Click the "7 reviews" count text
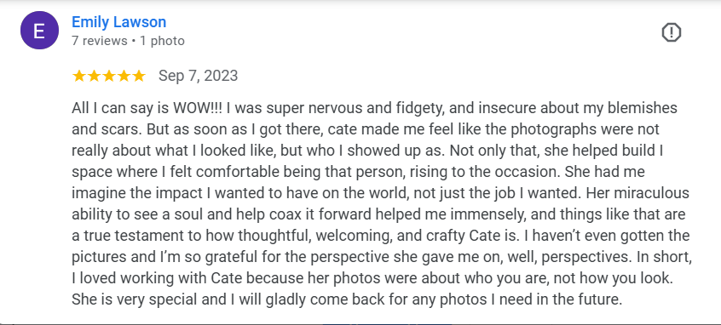 coord(100,41)
